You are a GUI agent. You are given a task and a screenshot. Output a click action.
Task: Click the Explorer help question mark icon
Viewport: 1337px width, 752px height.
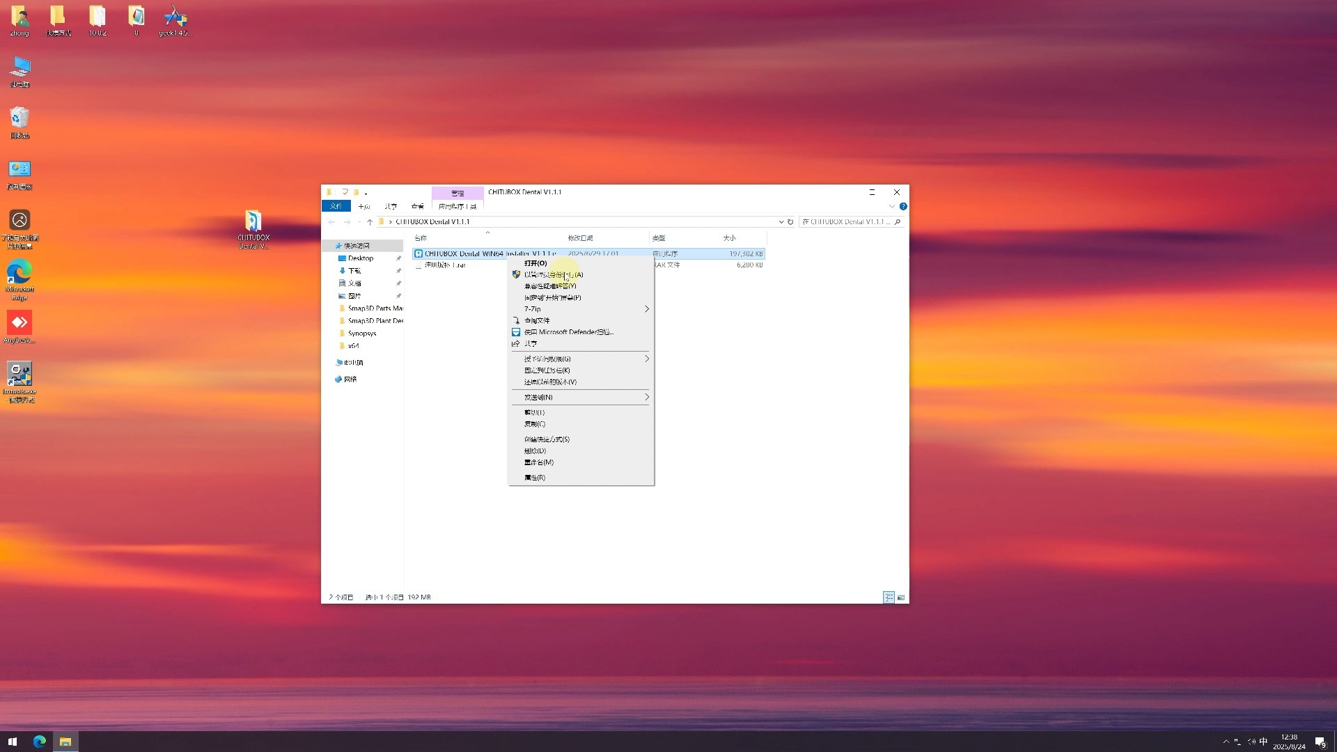(903, 206)
